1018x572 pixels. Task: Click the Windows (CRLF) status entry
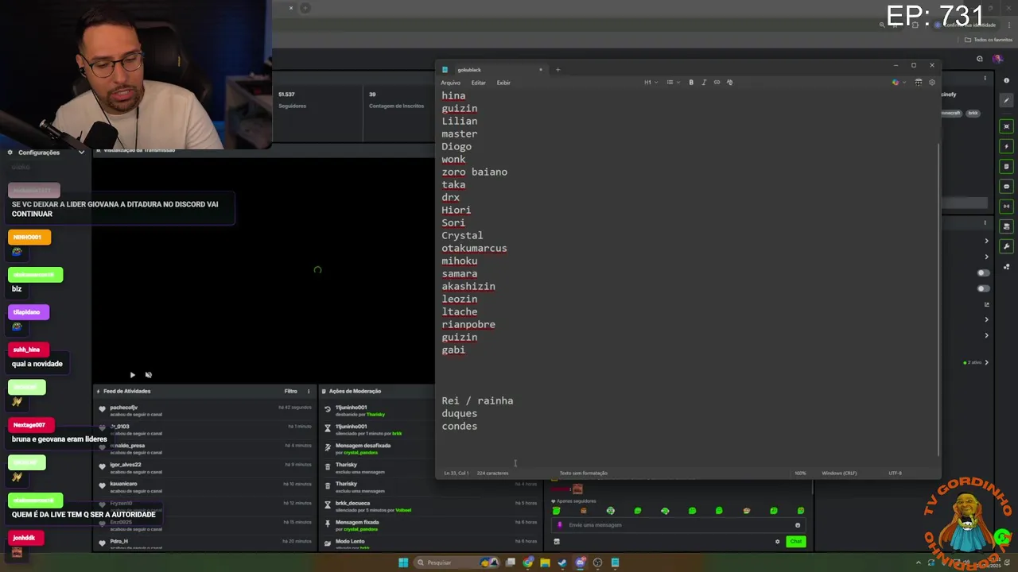(x=839, y=473)
